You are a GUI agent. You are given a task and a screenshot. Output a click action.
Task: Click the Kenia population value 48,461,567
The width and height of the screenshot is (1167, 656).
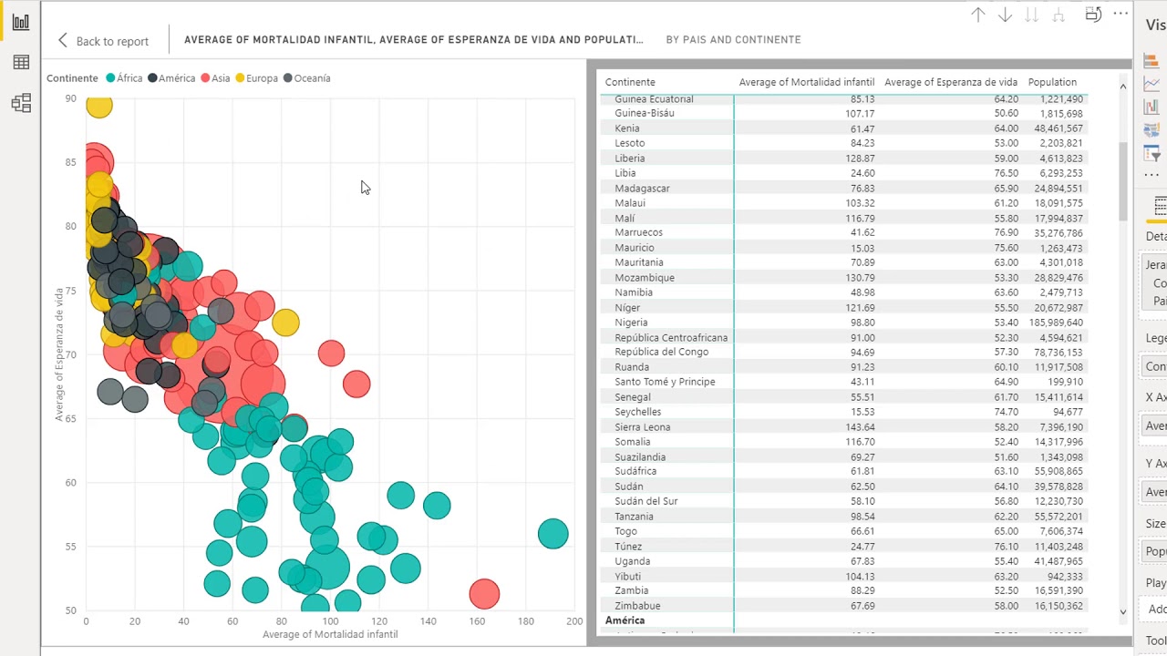pos(1059,128)
